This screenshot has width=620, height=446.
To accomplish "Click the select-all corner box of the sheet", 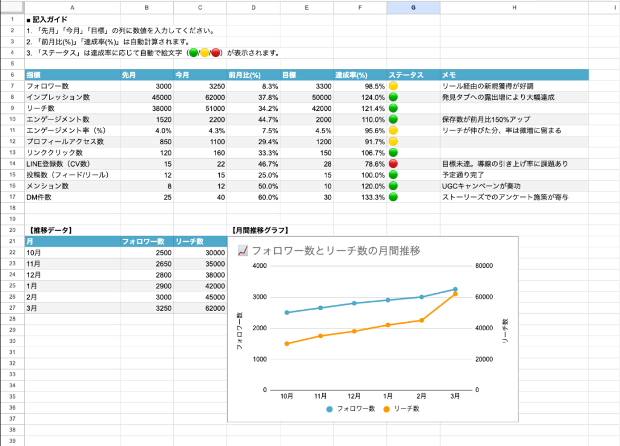I will pos(12,7).
